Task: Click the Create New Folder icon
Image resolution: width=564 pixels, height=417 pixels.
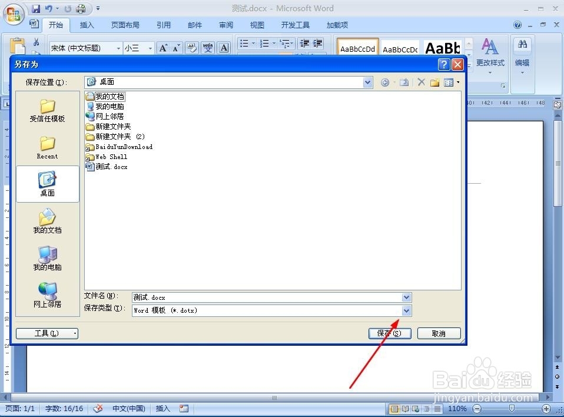Action: coord(435,83)
